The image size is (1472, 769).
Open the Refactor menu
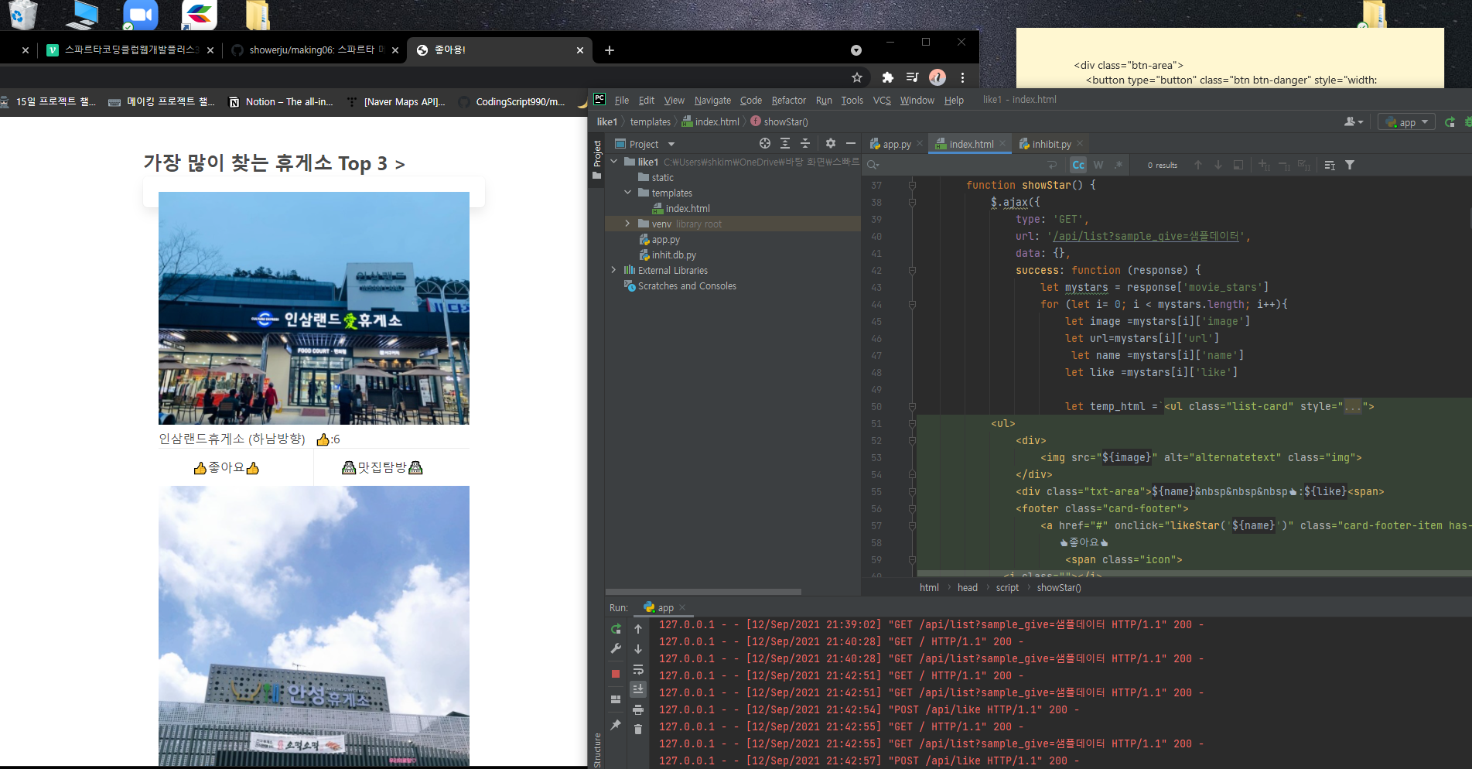(789, 100)
